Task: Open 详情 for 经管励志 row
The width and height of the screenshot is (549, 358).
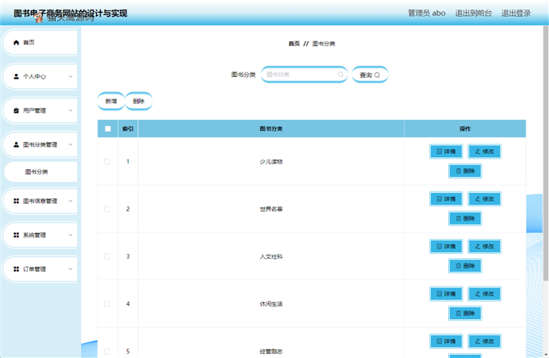Action: pos(446,341)
